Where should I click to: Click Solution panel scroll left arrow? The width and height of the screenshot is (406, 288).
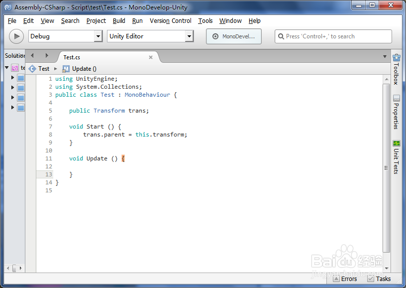tap(8, 268)
